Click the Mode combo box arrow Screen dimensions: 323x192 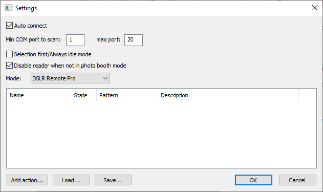coord(105,78)
